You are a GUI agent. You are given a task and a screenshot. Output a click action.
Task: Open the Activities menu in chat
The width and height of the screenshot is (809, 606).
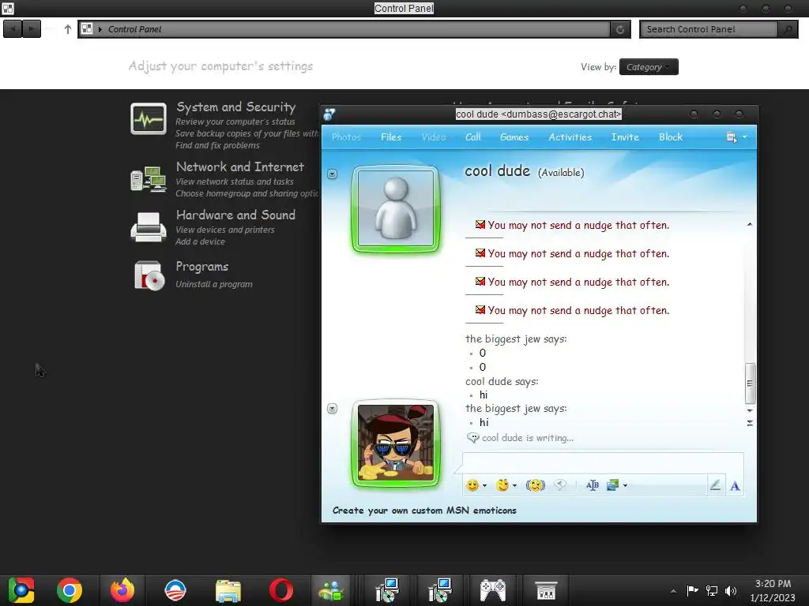(570, 137)
